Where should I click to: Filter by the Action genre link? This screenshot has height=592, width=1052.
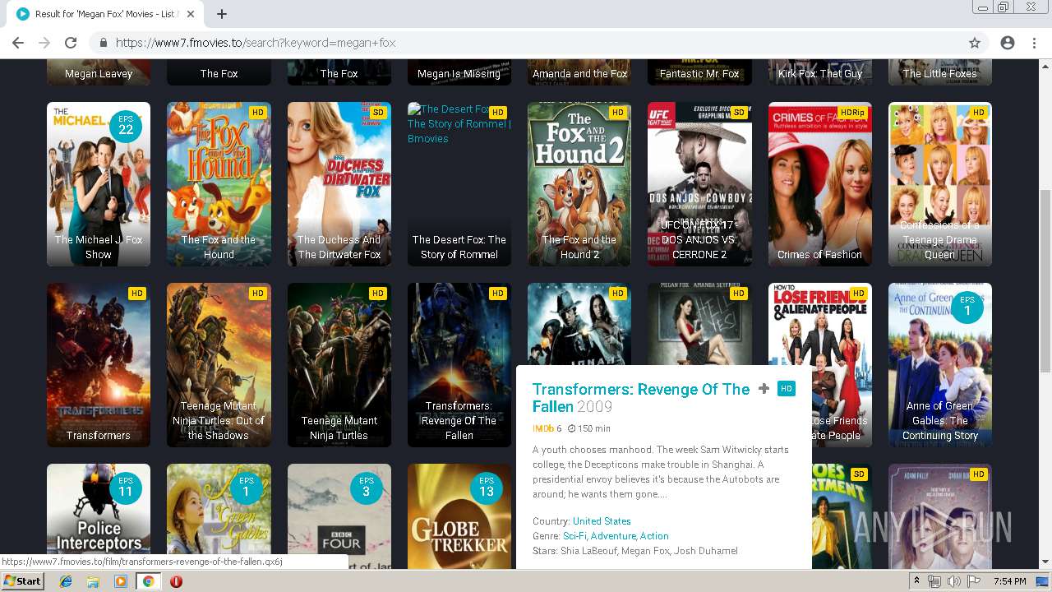(x=654, y=536)
